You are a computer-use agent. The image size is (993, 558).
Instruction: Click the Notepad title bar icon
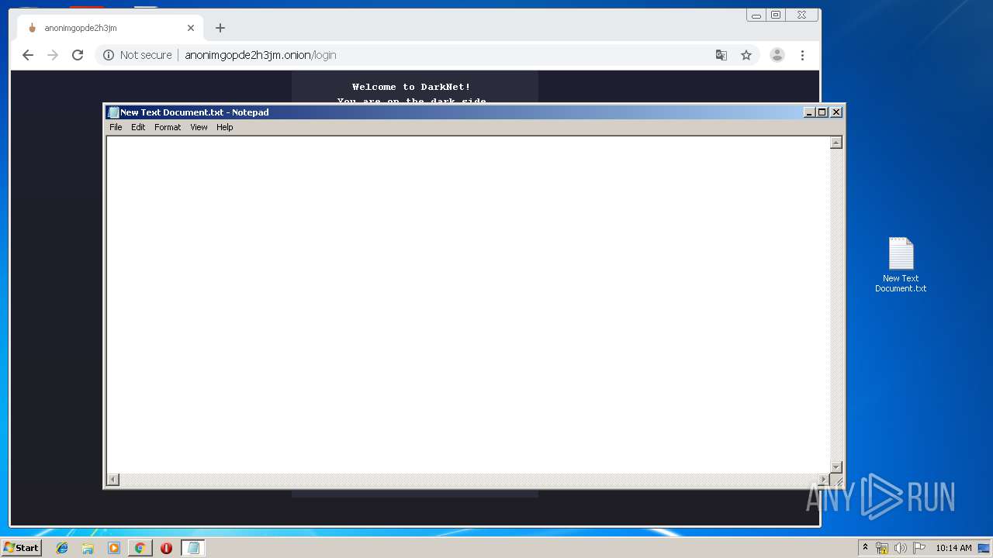(x=113, y=112)
